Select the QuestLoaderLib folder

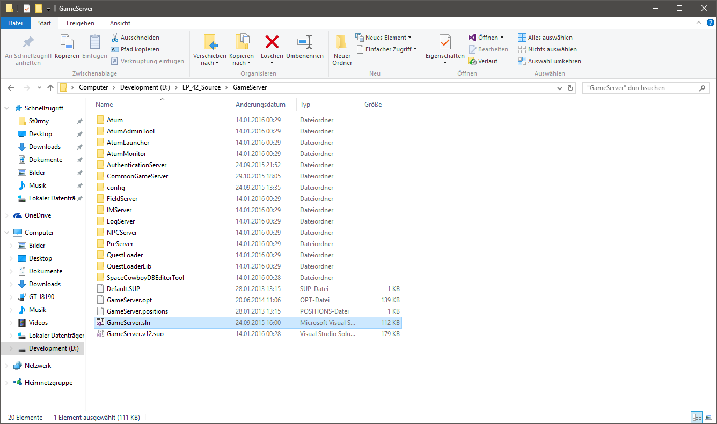pyautogui.click(x=247, y=266)
